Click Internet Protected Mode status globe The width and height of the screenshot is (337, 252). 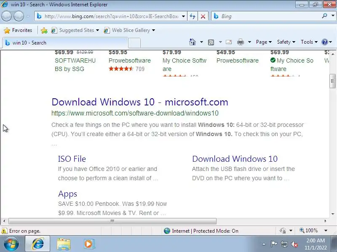[167, 231]
